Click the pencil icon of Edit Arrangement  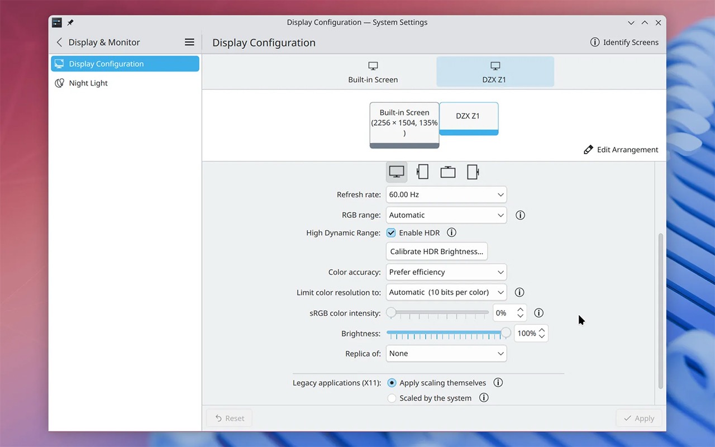click(588, 150)
